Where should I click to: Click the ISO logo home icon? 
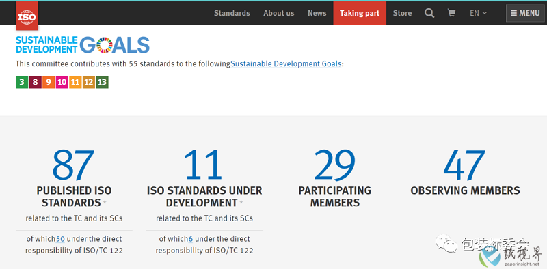click(x=27, y=16)
